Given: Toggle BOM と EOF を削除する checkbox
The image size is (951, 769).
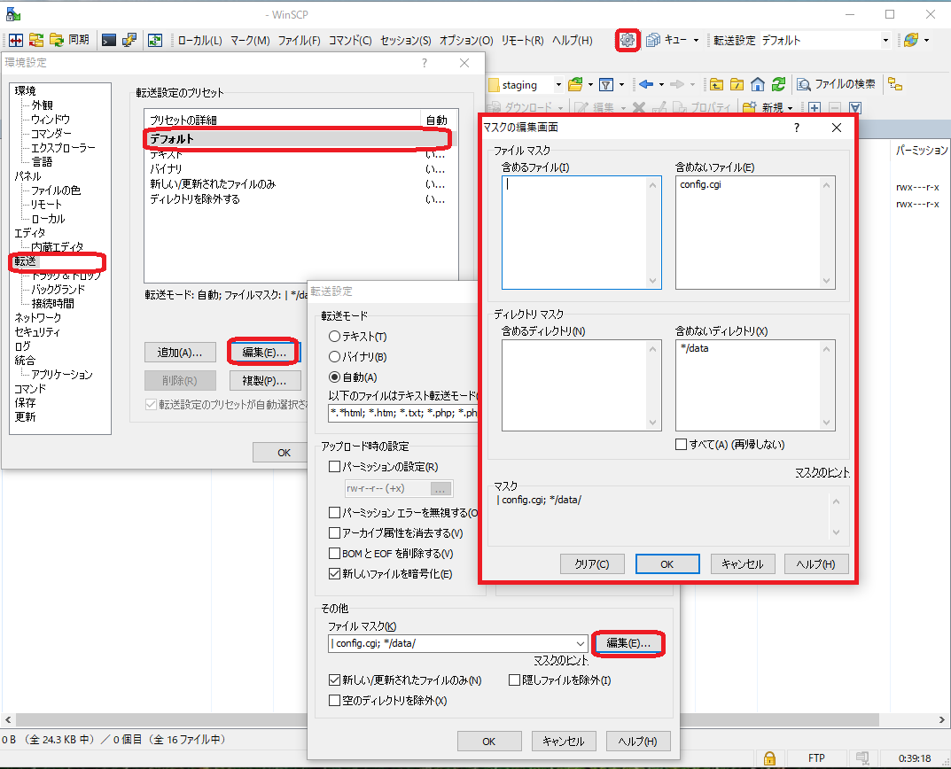Looking at the screenshot, I should 334,553.
